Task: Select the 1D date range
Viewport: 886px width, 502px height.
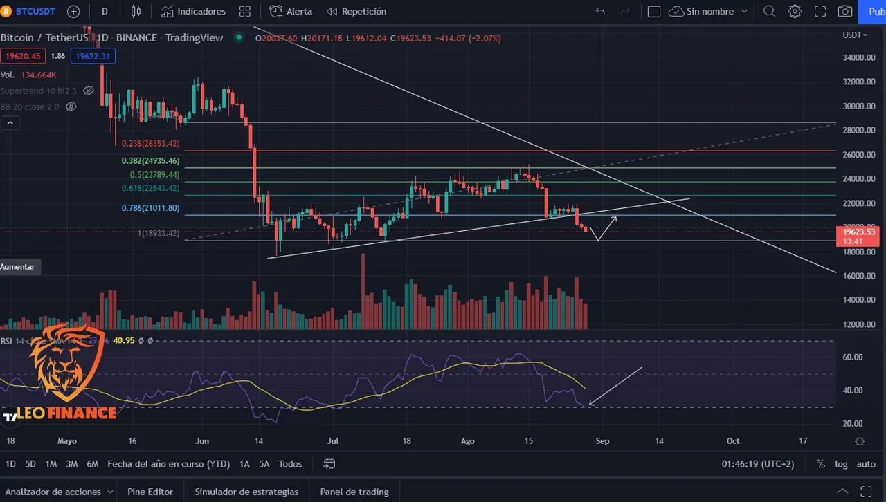Action: point(10,464)
